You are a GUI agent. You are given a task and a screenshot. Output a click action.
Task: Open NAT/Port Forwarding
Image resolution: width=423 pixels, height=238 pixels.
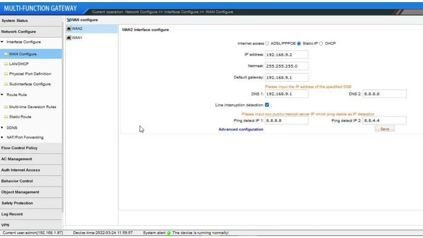coord(25,138)
